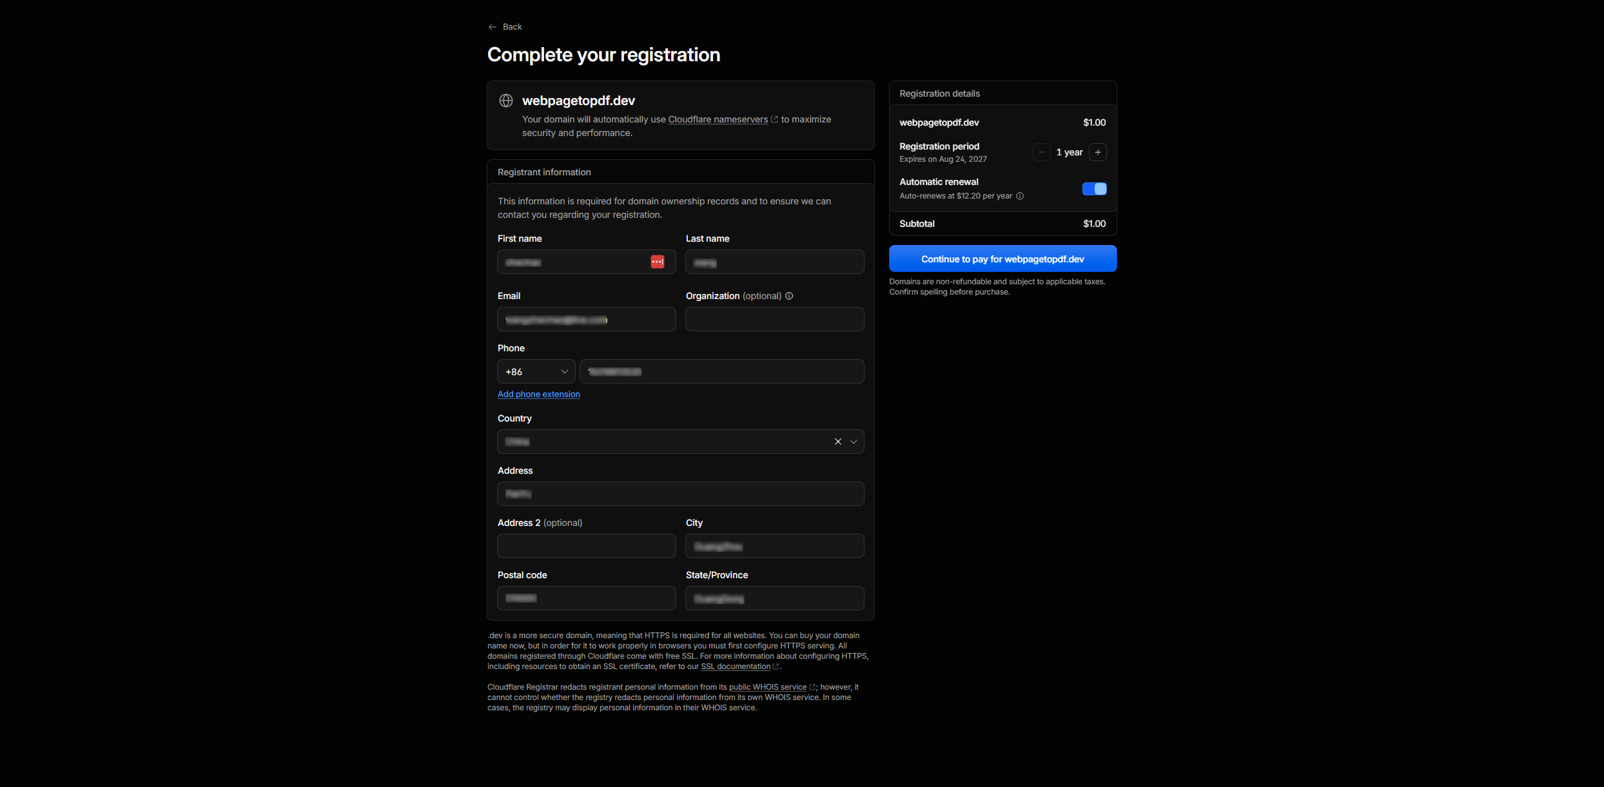The image size is (1604, 787).
Task: Decrease registration period with minus button
Action: (x=1041, y=152)
